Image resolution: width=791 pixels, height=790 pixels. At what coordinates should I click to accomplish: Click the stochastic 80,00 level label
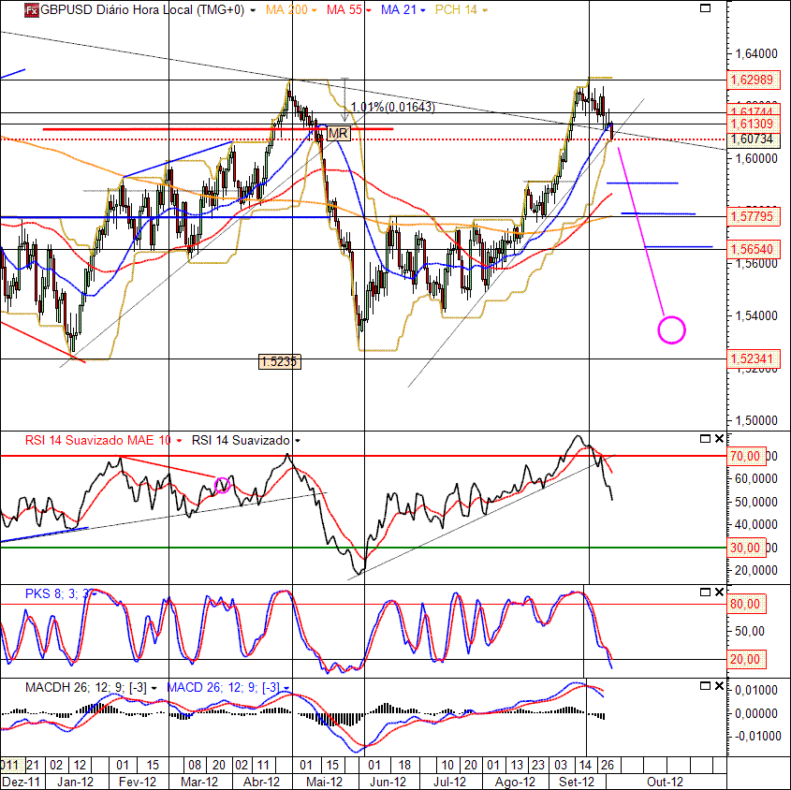746,604
